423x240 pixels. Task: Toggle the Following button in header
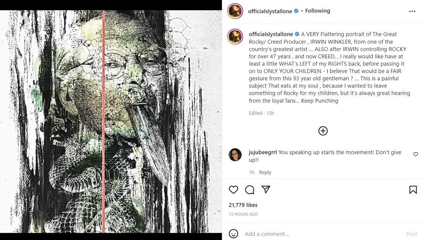(x=317, y=11)
